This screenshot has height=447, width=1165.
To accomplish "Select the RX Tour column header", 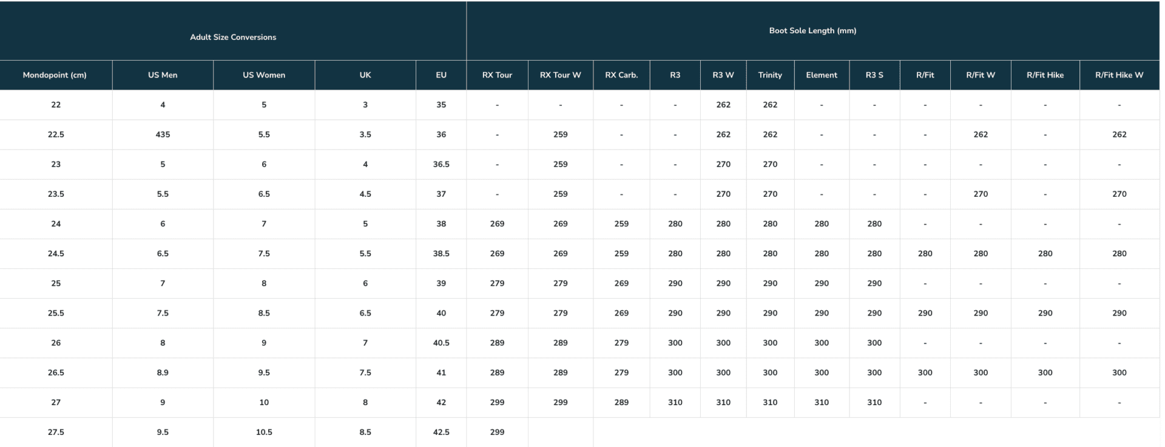I will (497, 75).
